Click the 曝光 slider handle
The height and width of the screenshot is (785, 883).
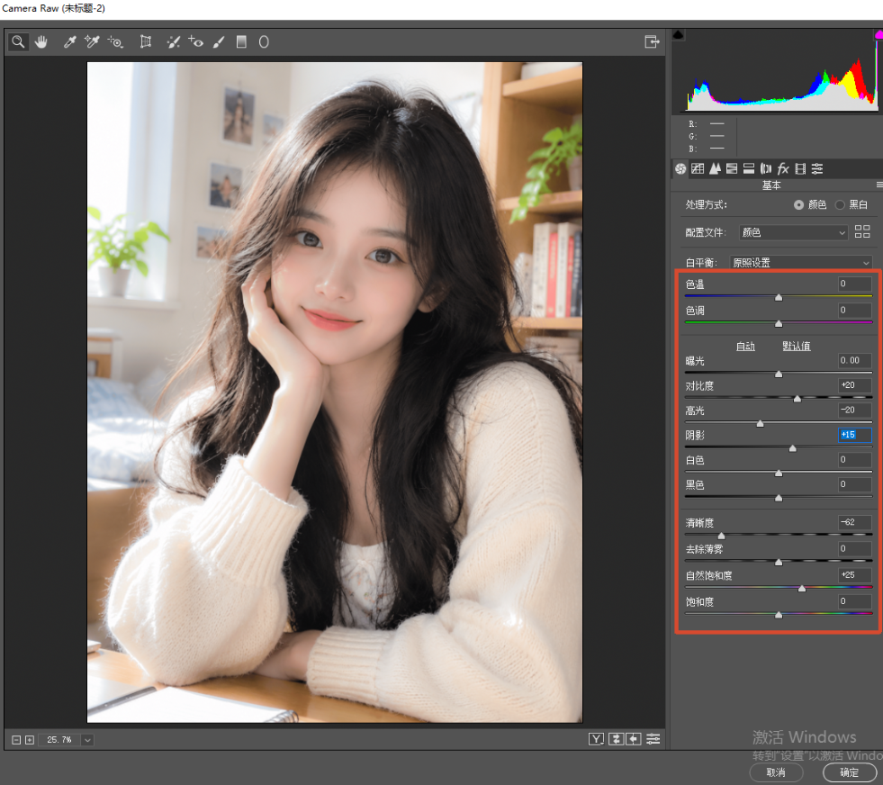tap(779, 374)
